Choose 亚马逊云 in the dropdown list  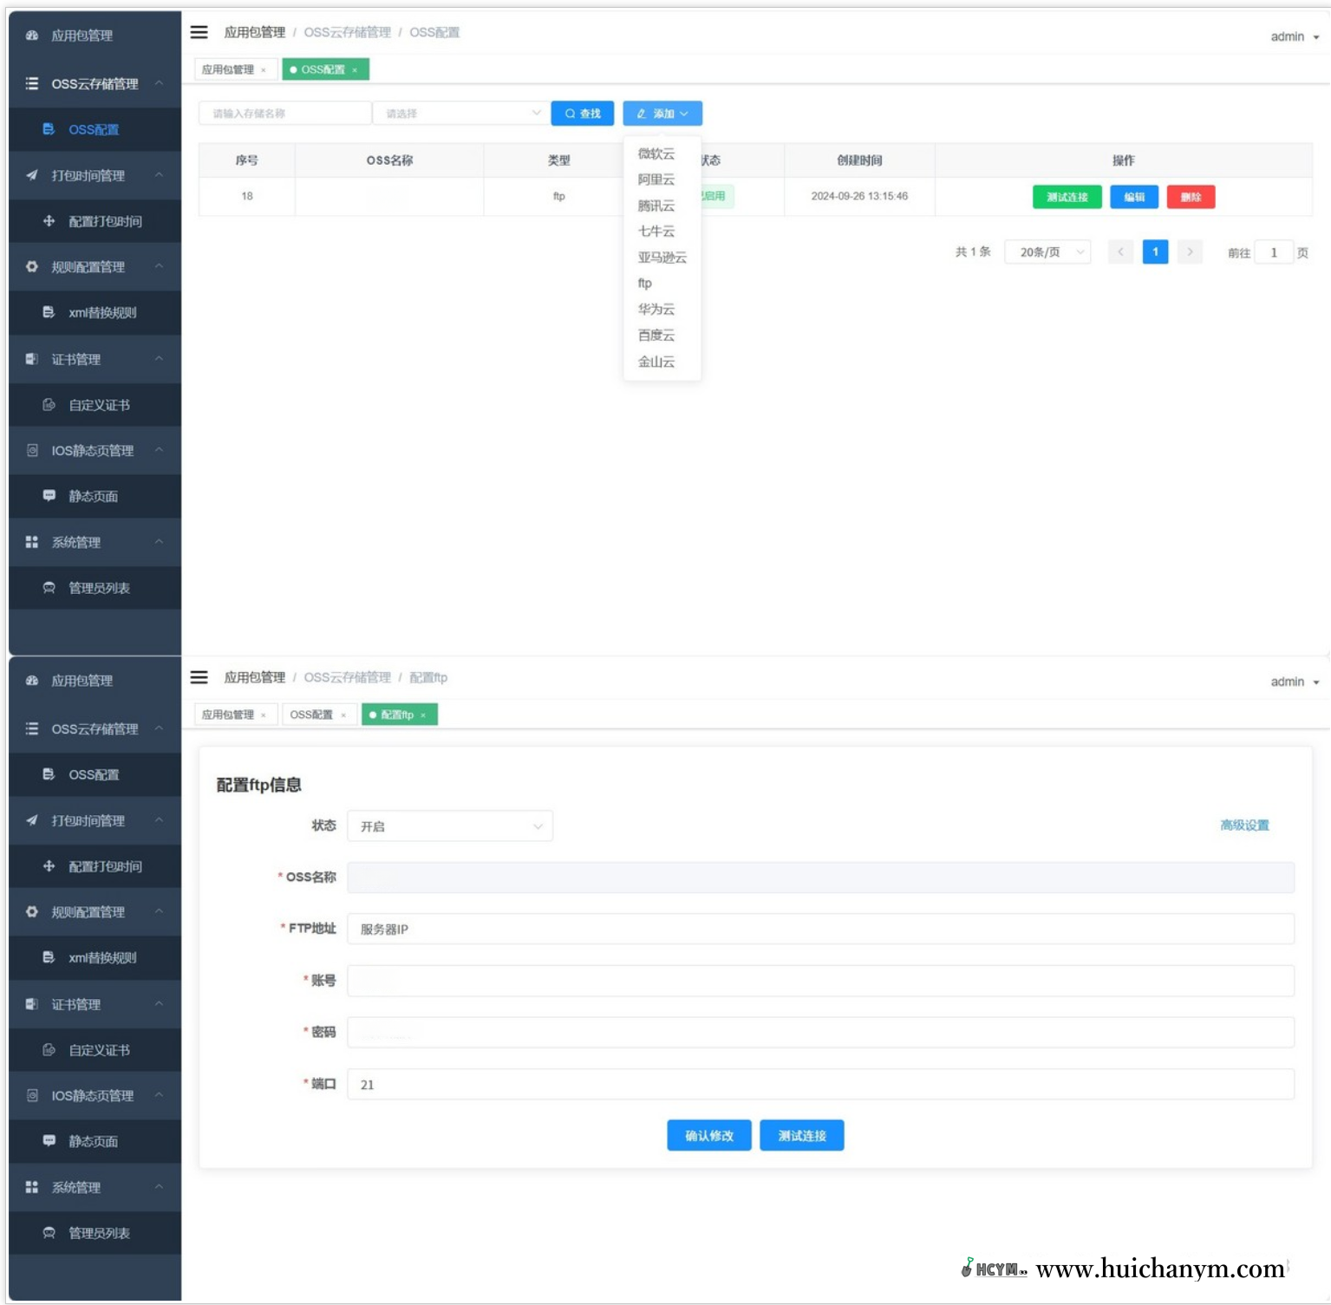tap(662, 258)
